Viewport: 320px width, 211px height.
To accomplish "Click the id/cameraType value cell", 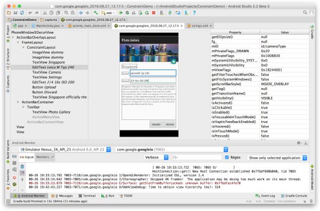I will [x=285, y=46].
